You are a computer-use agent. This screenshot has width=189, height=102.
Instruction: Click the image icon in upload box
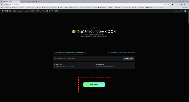click(x=55, y=64)
